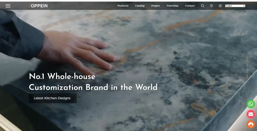Image resolution: width=257 pixels, height=131 pixels.
Task: Click the store location pin icon
Action: pyautogui.click(x=211, y=6)
